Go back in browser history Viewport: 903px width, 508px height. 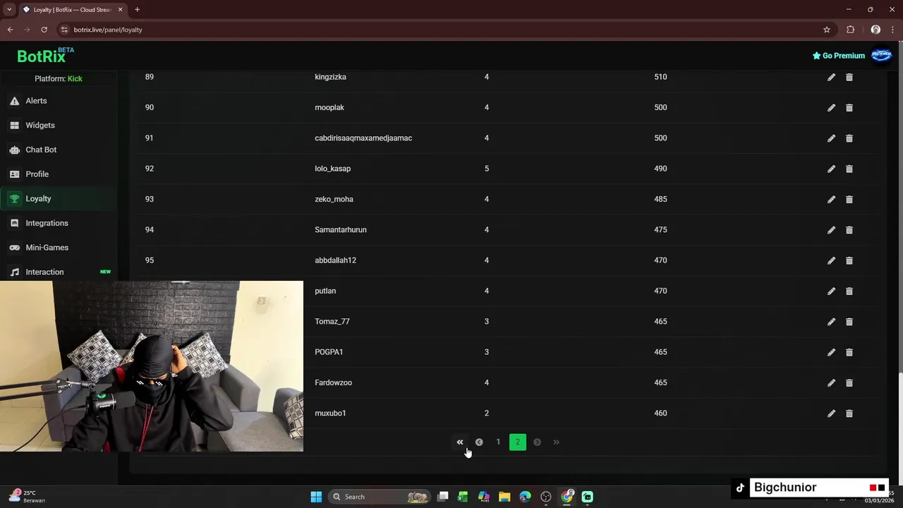coord(10,30)
